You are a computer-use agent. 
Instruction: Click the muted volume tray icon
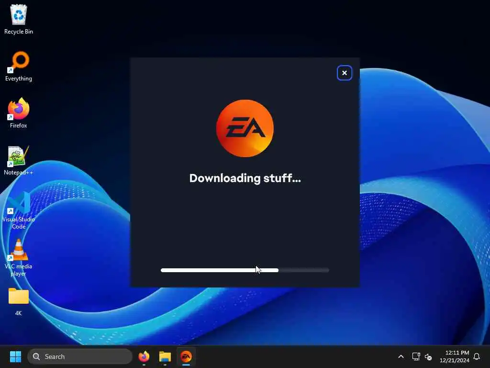pos(428,356)
